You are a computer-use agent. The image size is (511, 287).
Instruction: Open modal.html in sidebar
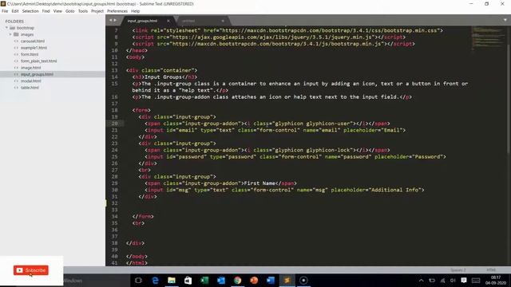tap(31, 81)
